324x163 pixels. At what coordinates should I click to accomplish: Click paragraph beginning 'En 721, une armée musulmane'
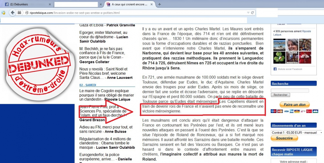pyautogui.click(x=203, y=95)
